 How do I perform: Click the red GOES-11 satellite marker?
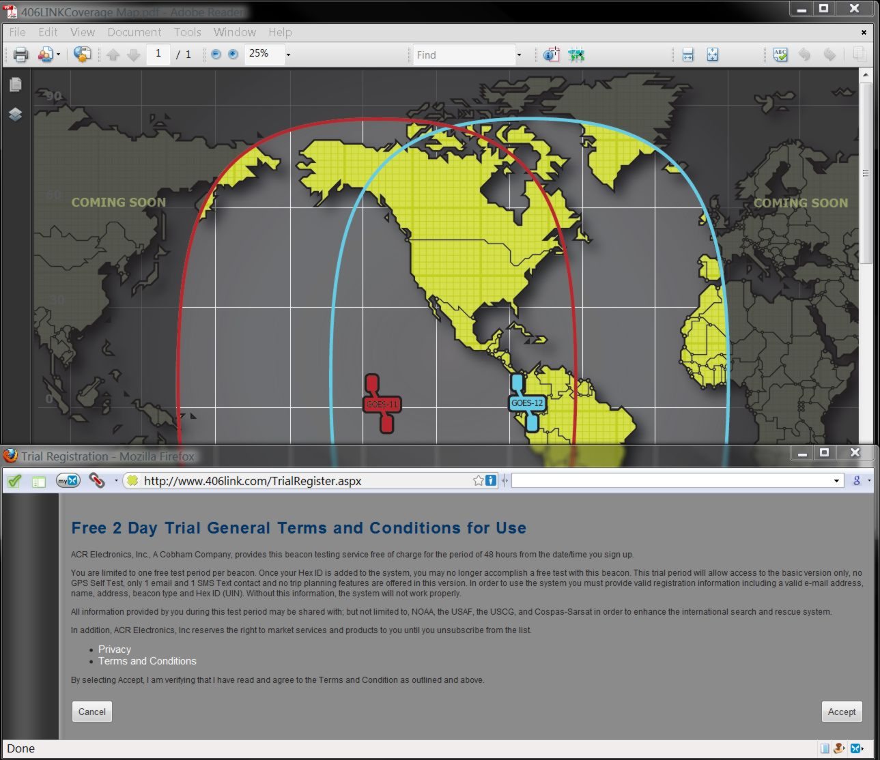382,403
